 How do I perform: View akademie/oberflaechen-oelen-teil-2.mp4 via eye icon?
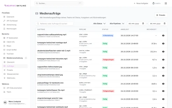pyautogui.click(x=163, y=52)
